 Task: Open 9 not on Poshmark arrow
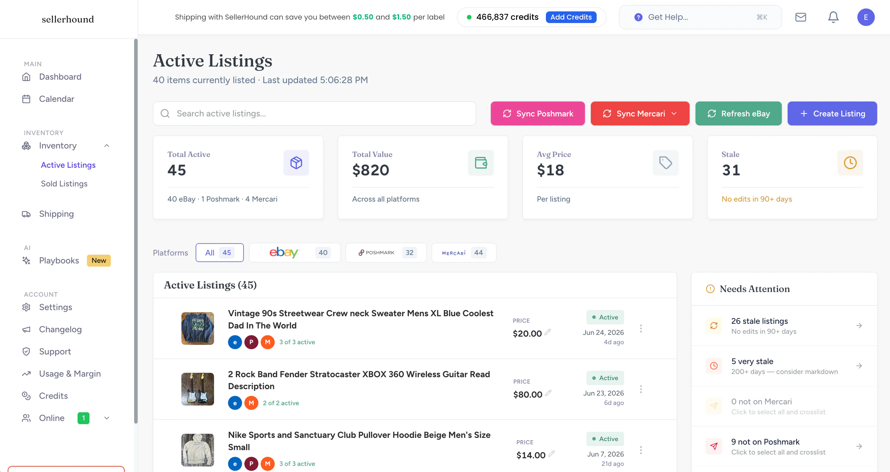click(859, 446)
